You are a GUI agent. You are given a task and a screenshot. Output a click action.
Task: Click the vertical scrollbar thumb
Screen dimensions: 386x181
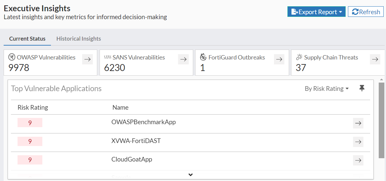[381, 121]
